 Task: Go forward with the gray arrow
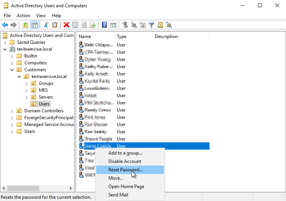pos(14,25)
